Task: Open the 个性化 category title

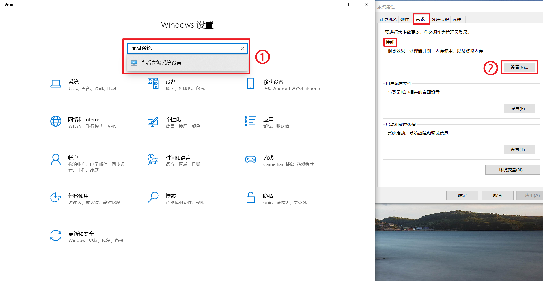Action: 173,120
